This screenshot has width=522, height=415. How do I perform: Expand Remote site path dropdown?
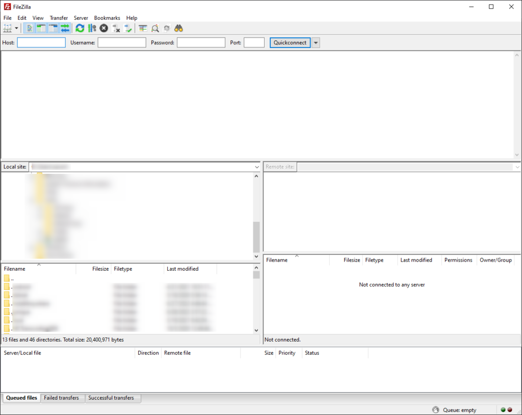pos(517,167)
